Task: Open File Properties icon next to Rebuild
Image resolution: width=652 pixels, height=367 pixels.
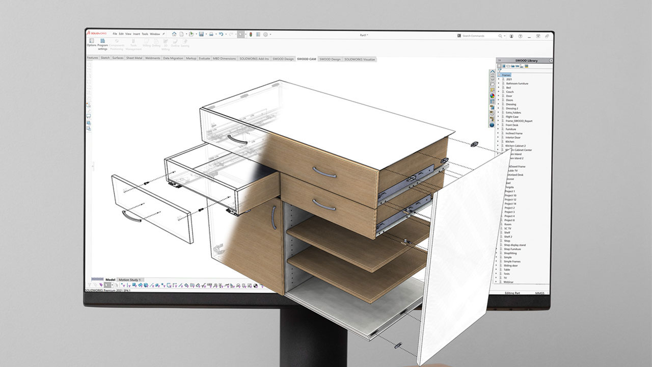Action: [258, 34]
